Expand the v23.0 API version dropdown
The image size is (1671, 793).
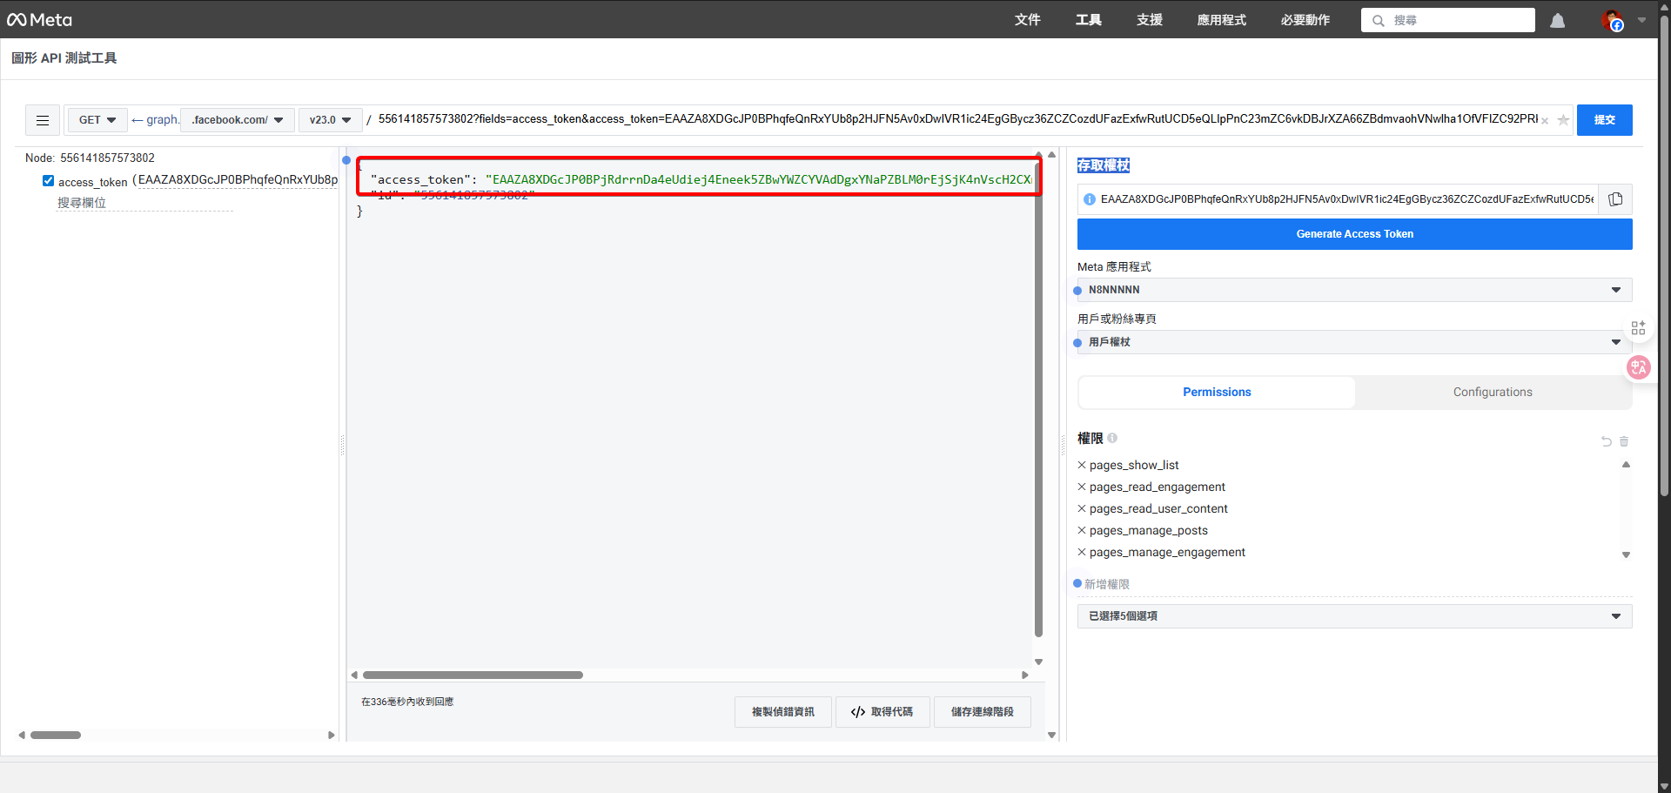[330, 120]
